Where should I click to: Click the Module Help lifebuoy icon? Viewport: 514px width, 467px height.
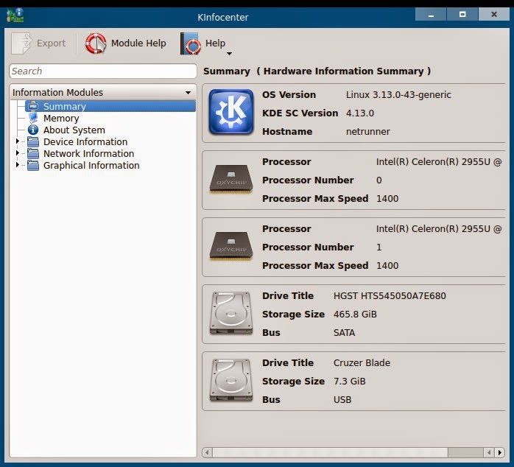point(96,43)
